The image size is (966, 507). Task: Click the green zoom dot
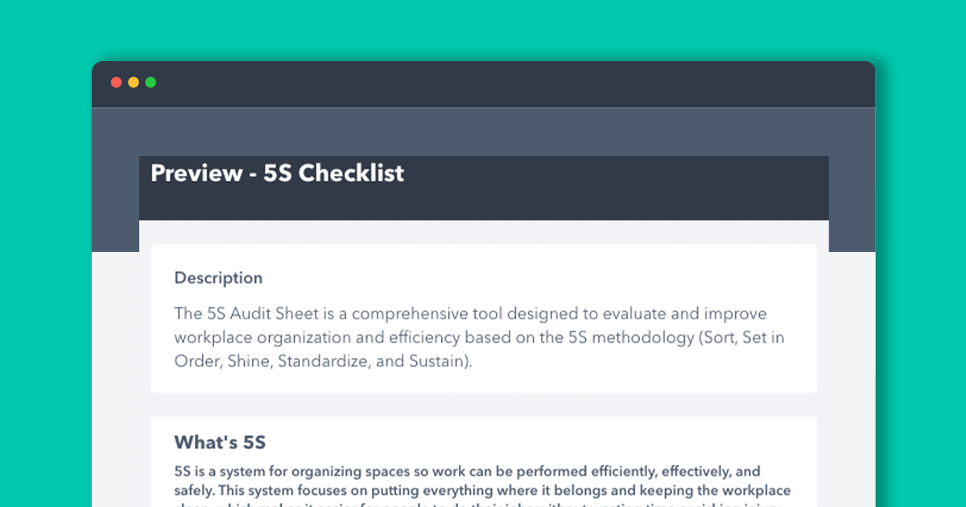151,82
